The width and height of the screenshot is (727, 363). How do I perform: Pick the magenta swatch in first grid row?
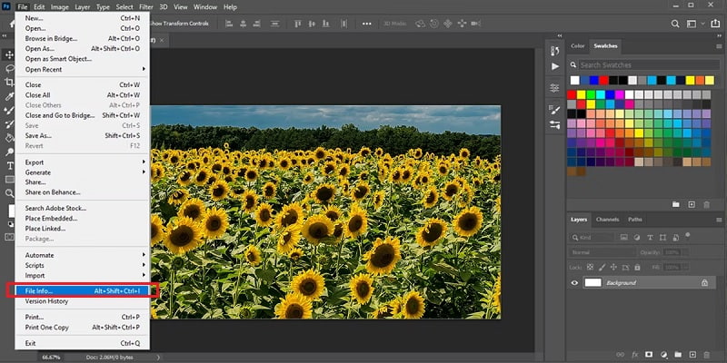pyautogui.click(x=619, y=94)
